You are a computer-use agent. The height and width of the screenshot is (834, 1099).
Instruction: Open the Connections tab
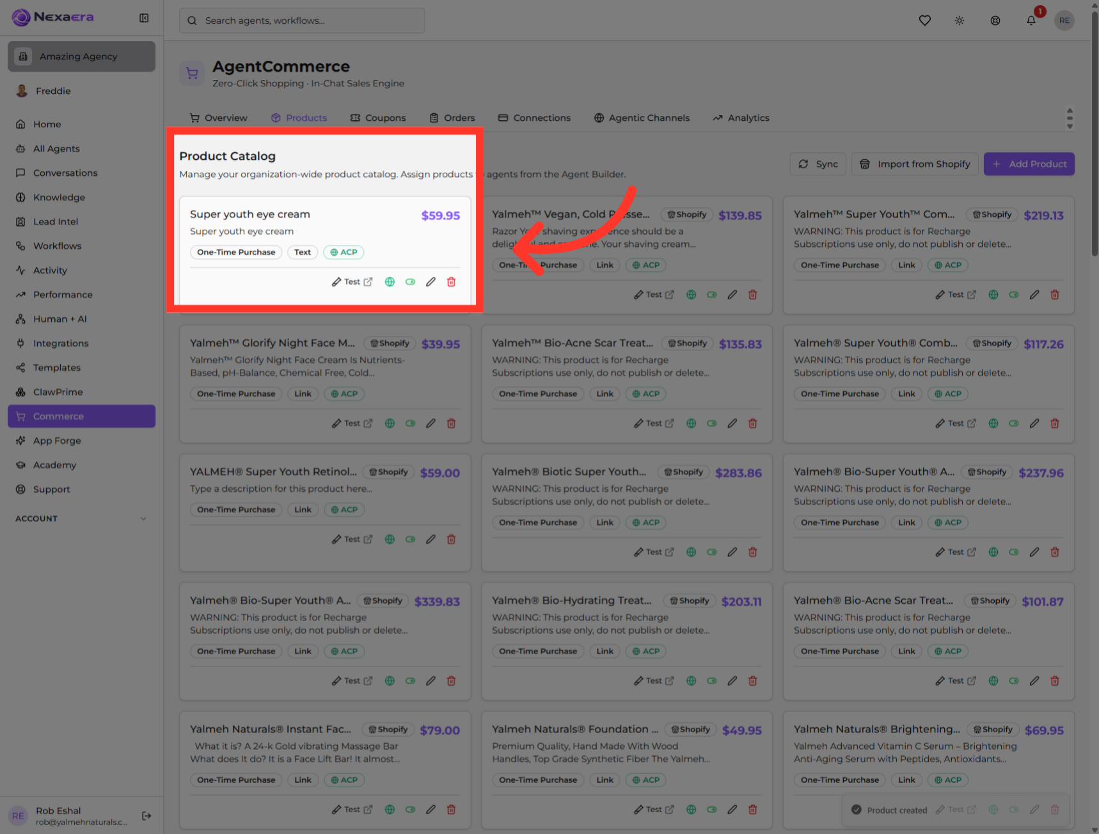pos(534,118)
